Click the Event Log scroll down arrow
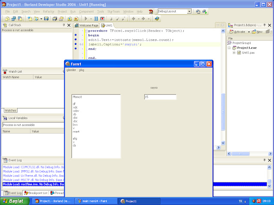This screenshot has width=274, height=205. pyautogui.click(x=269, y=186)
